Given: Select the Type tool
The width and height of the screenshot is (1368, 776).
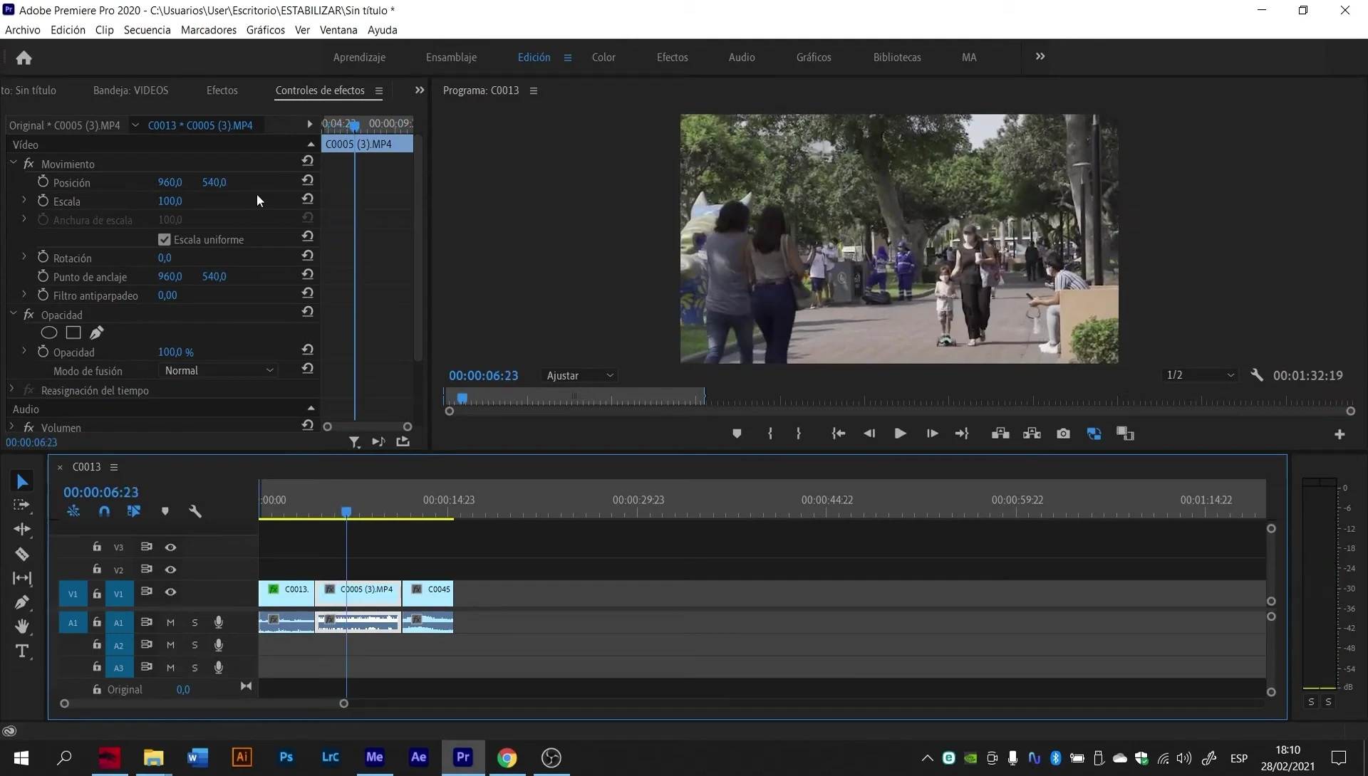Looking at the screenshot, I should tap(22, 651).
